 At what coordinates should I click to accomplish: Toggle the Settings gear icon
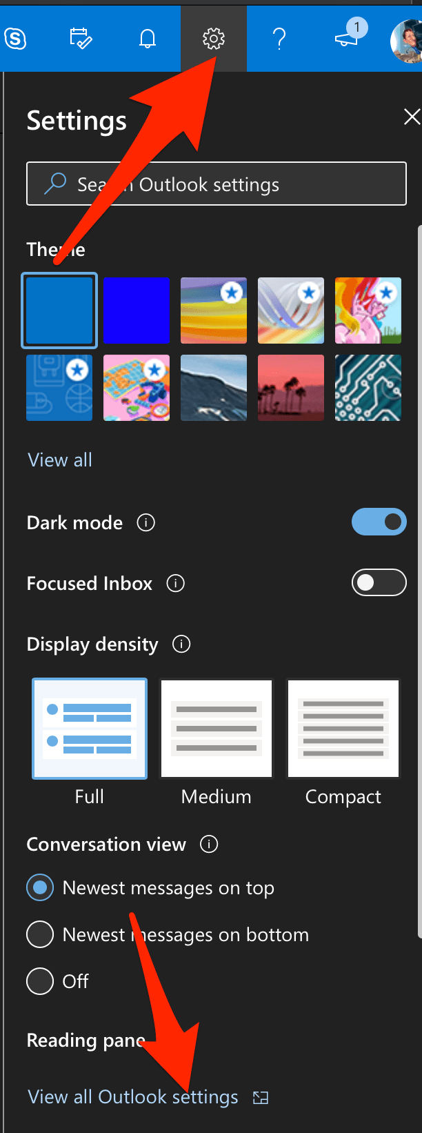click(x=214, y=39)
